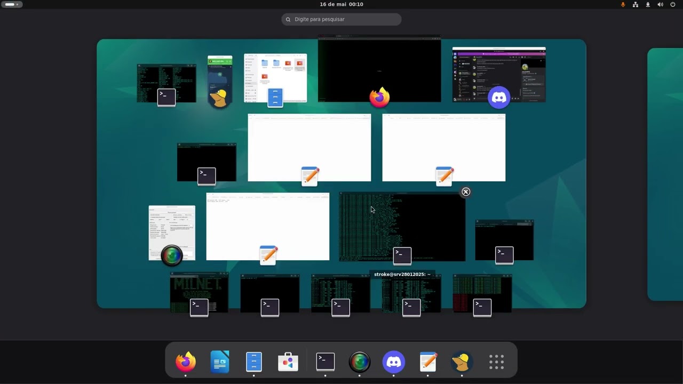The image size is (683, 384).
Task: Open LibreOffice Writer from the dash
Action: (x=220, y=362)
